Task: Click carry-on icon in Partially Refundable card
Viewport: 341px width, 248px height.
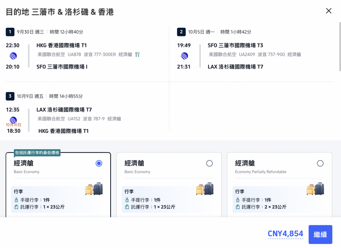Action: pos(238,200)
